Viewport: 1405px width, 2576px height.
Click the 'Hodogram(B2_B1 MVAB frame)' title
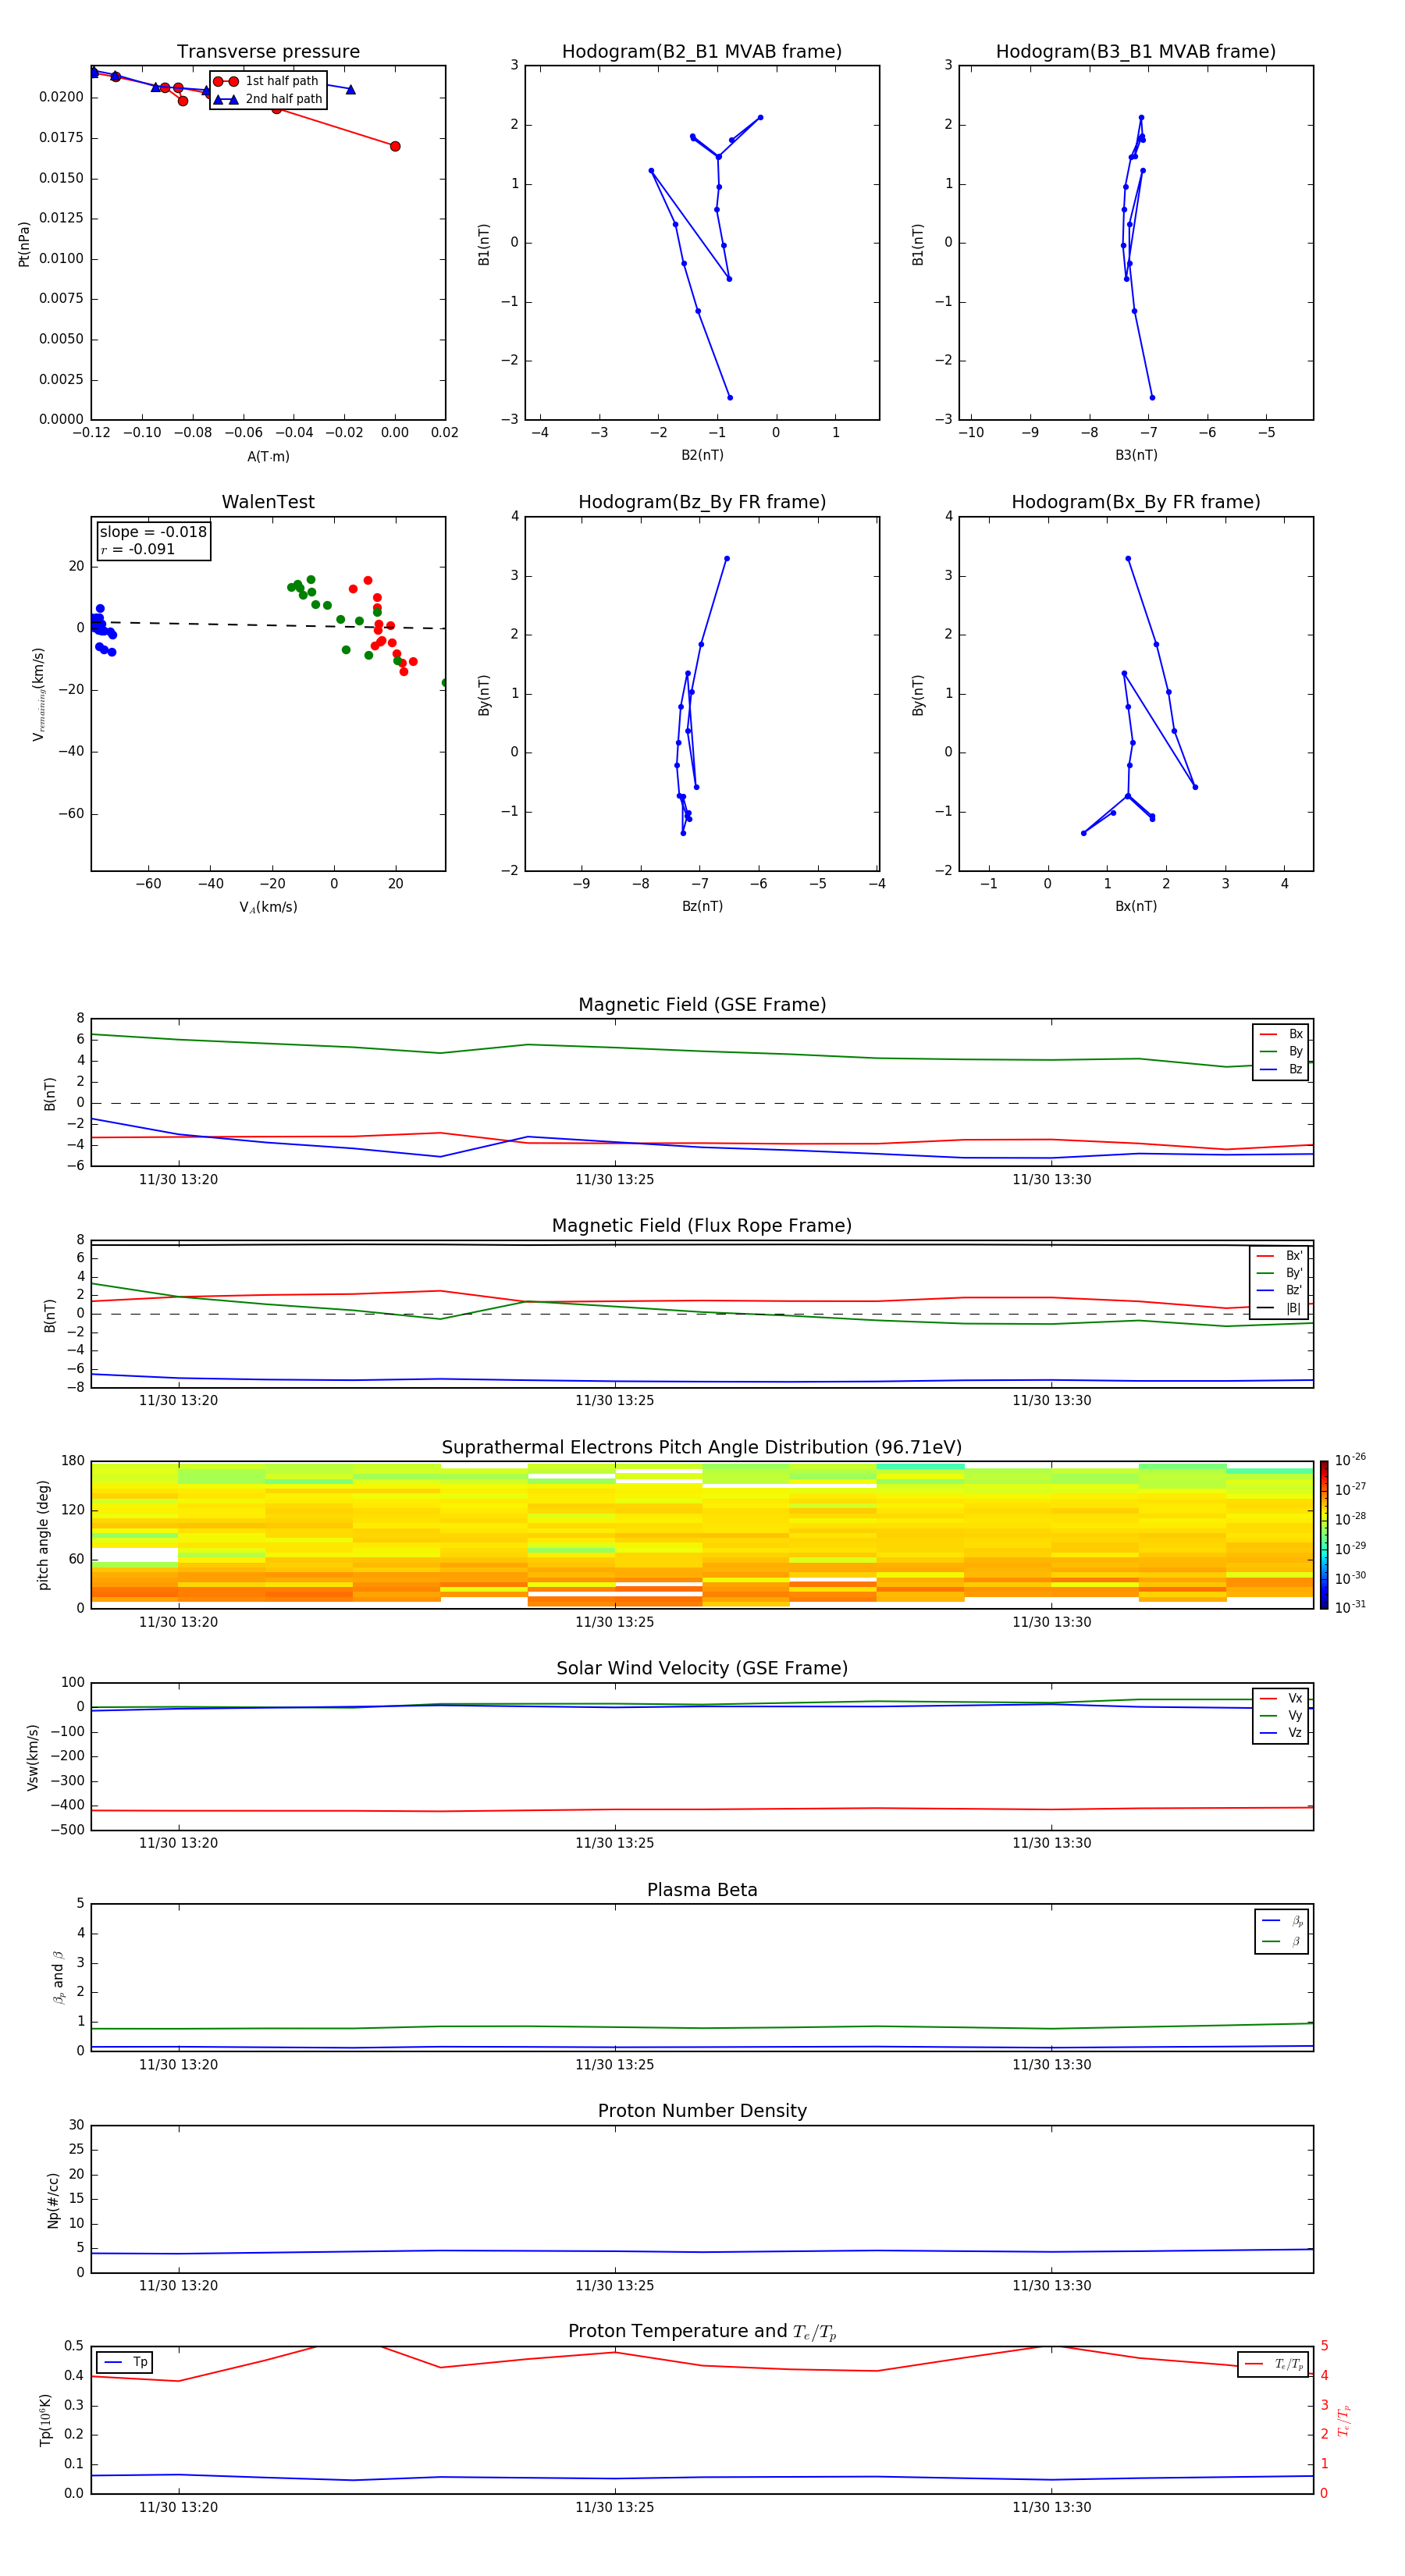coord(702,51)
